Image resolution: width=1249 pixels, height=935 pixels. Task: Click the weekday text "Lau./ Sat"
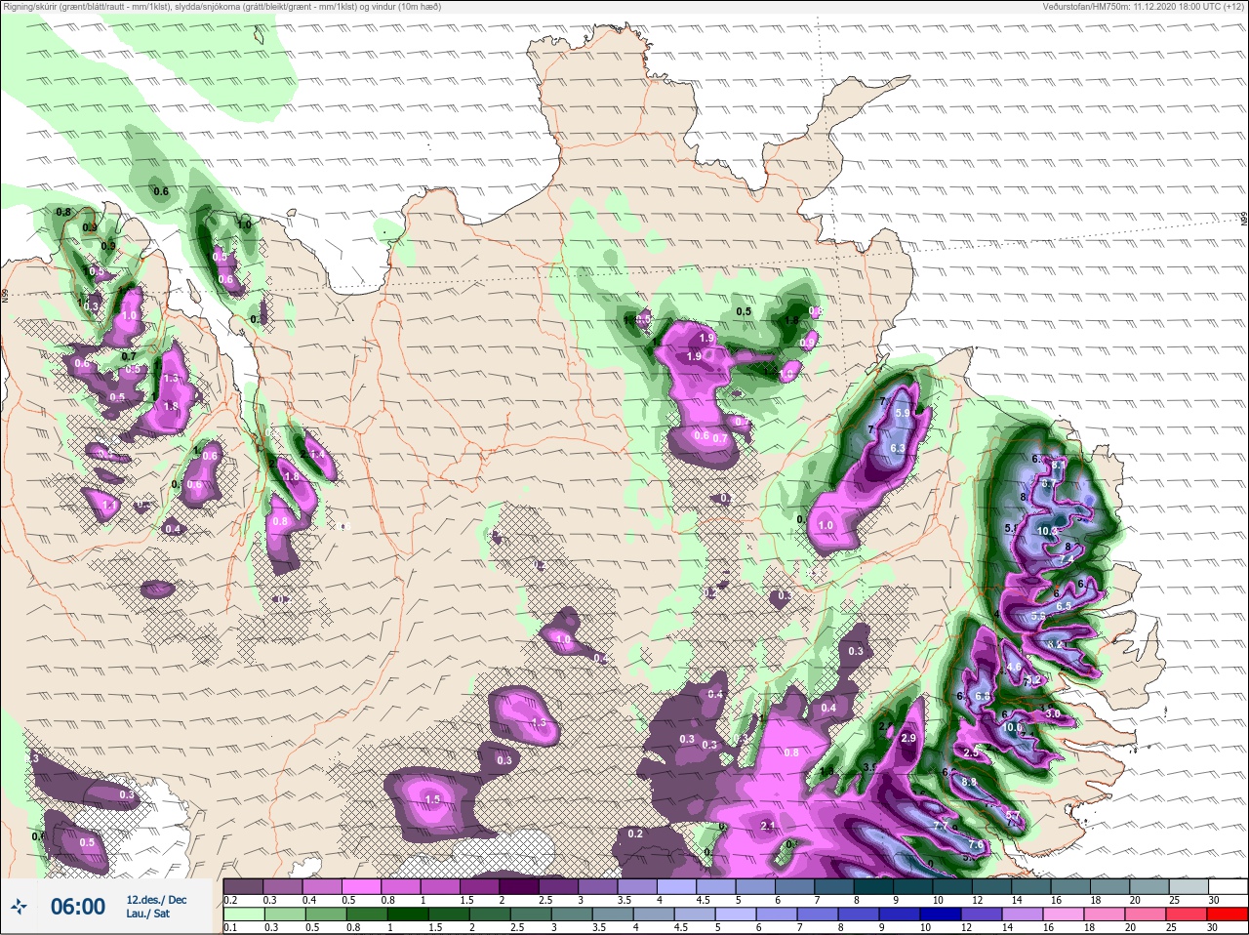tap(148, 915)
